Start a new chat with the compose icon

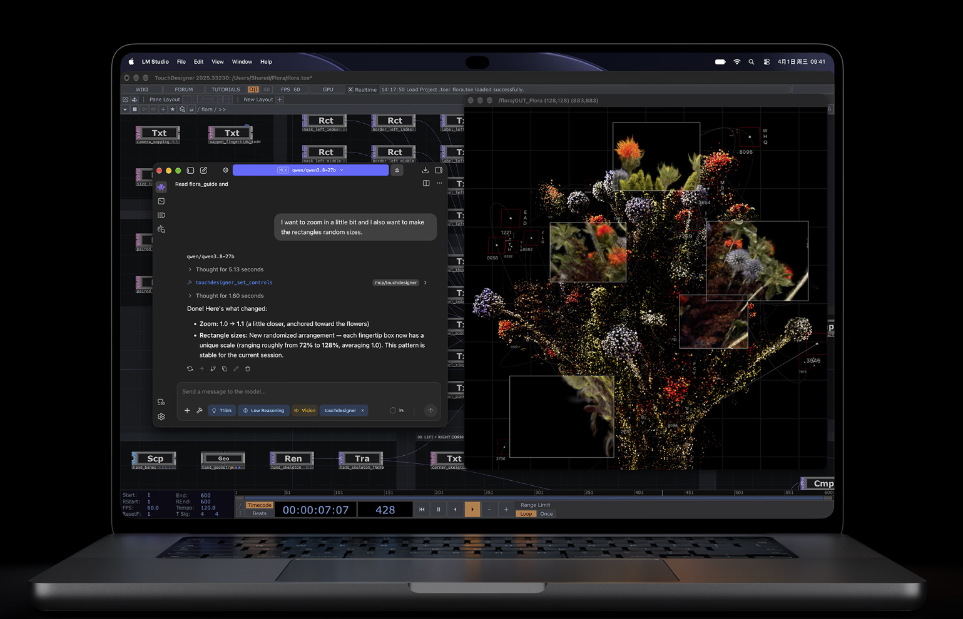(x=204, y=170)
